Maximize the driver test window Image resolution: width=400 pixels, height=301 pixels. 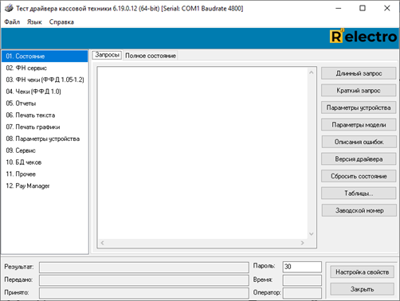363,8
